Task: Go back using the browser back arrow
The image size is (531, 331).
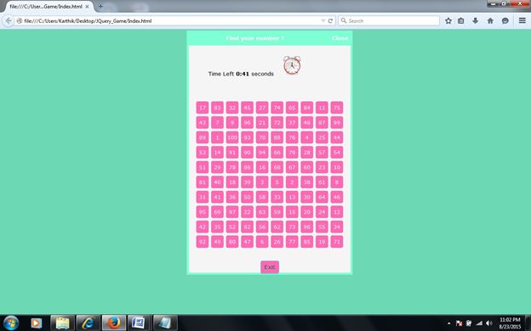Action: 9,20
